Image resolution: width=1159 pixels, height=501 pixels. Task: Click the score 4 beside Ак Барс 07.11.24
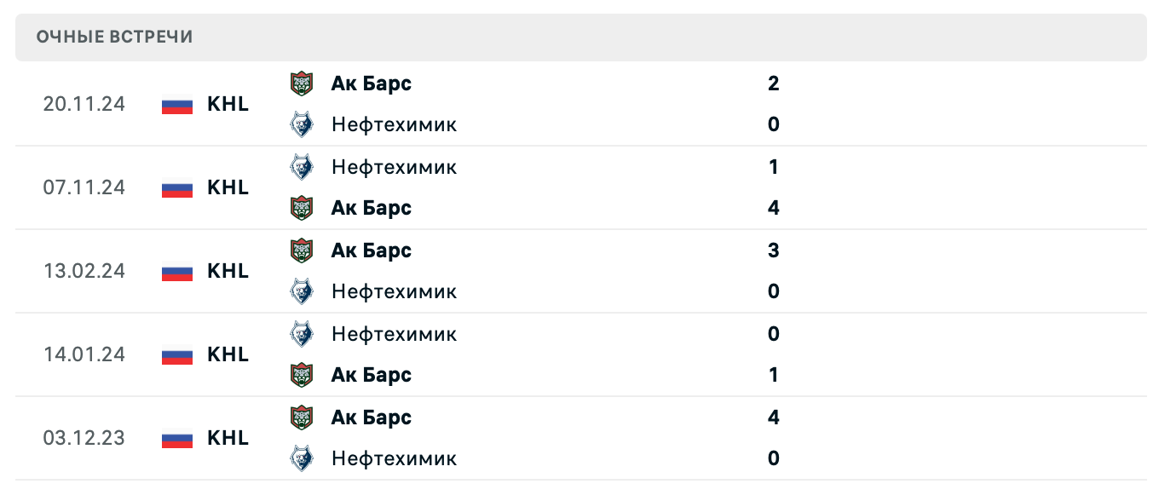(773, 207)
